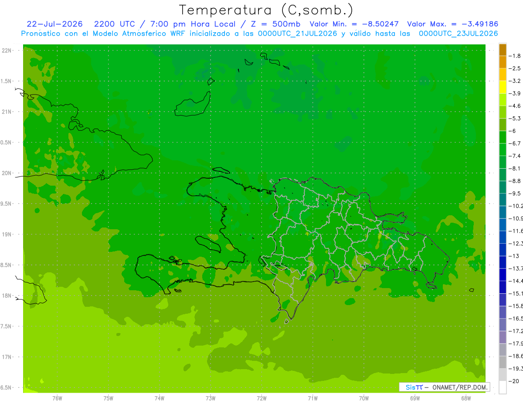Click the "-5.3" legend value
Screen dimensions: 523x404
515,118
